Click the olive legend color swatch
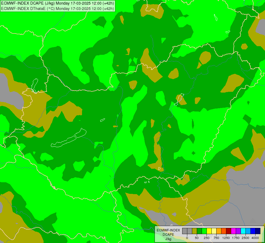Viewport: 265px width, 243px height. click(x=195, y=231)
